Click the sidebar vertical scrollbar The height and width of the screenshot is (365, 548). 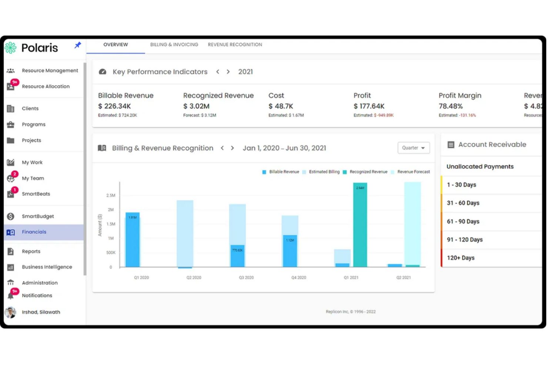point(85,169)
